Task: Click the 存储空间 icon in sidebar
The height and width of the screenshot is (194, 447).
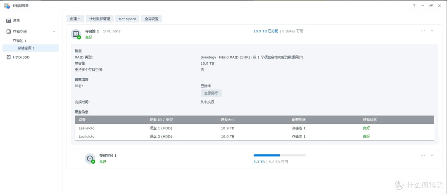Action: 9,31
